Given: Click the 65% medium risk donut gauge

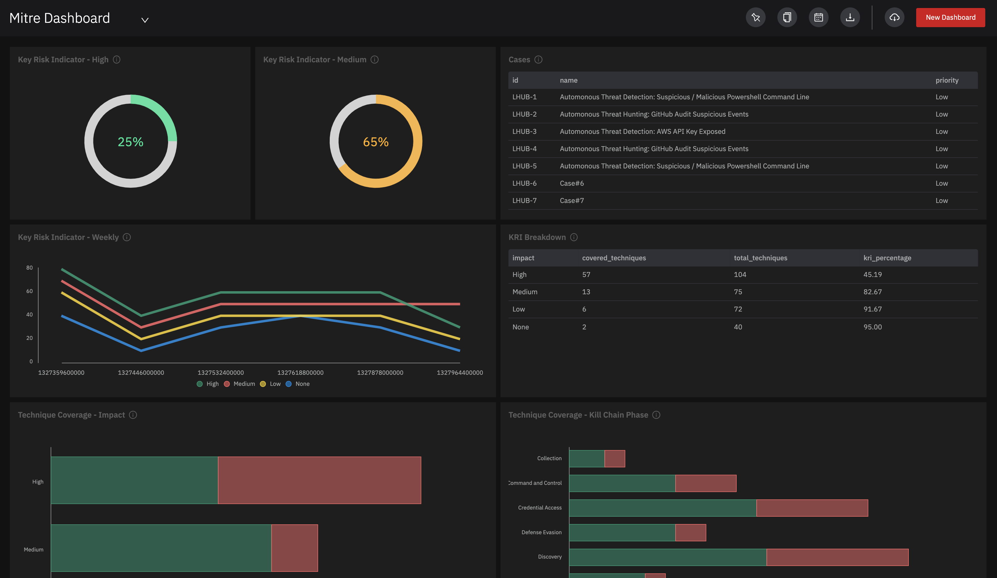Looking at the screenshot, I should click(375, 141).
